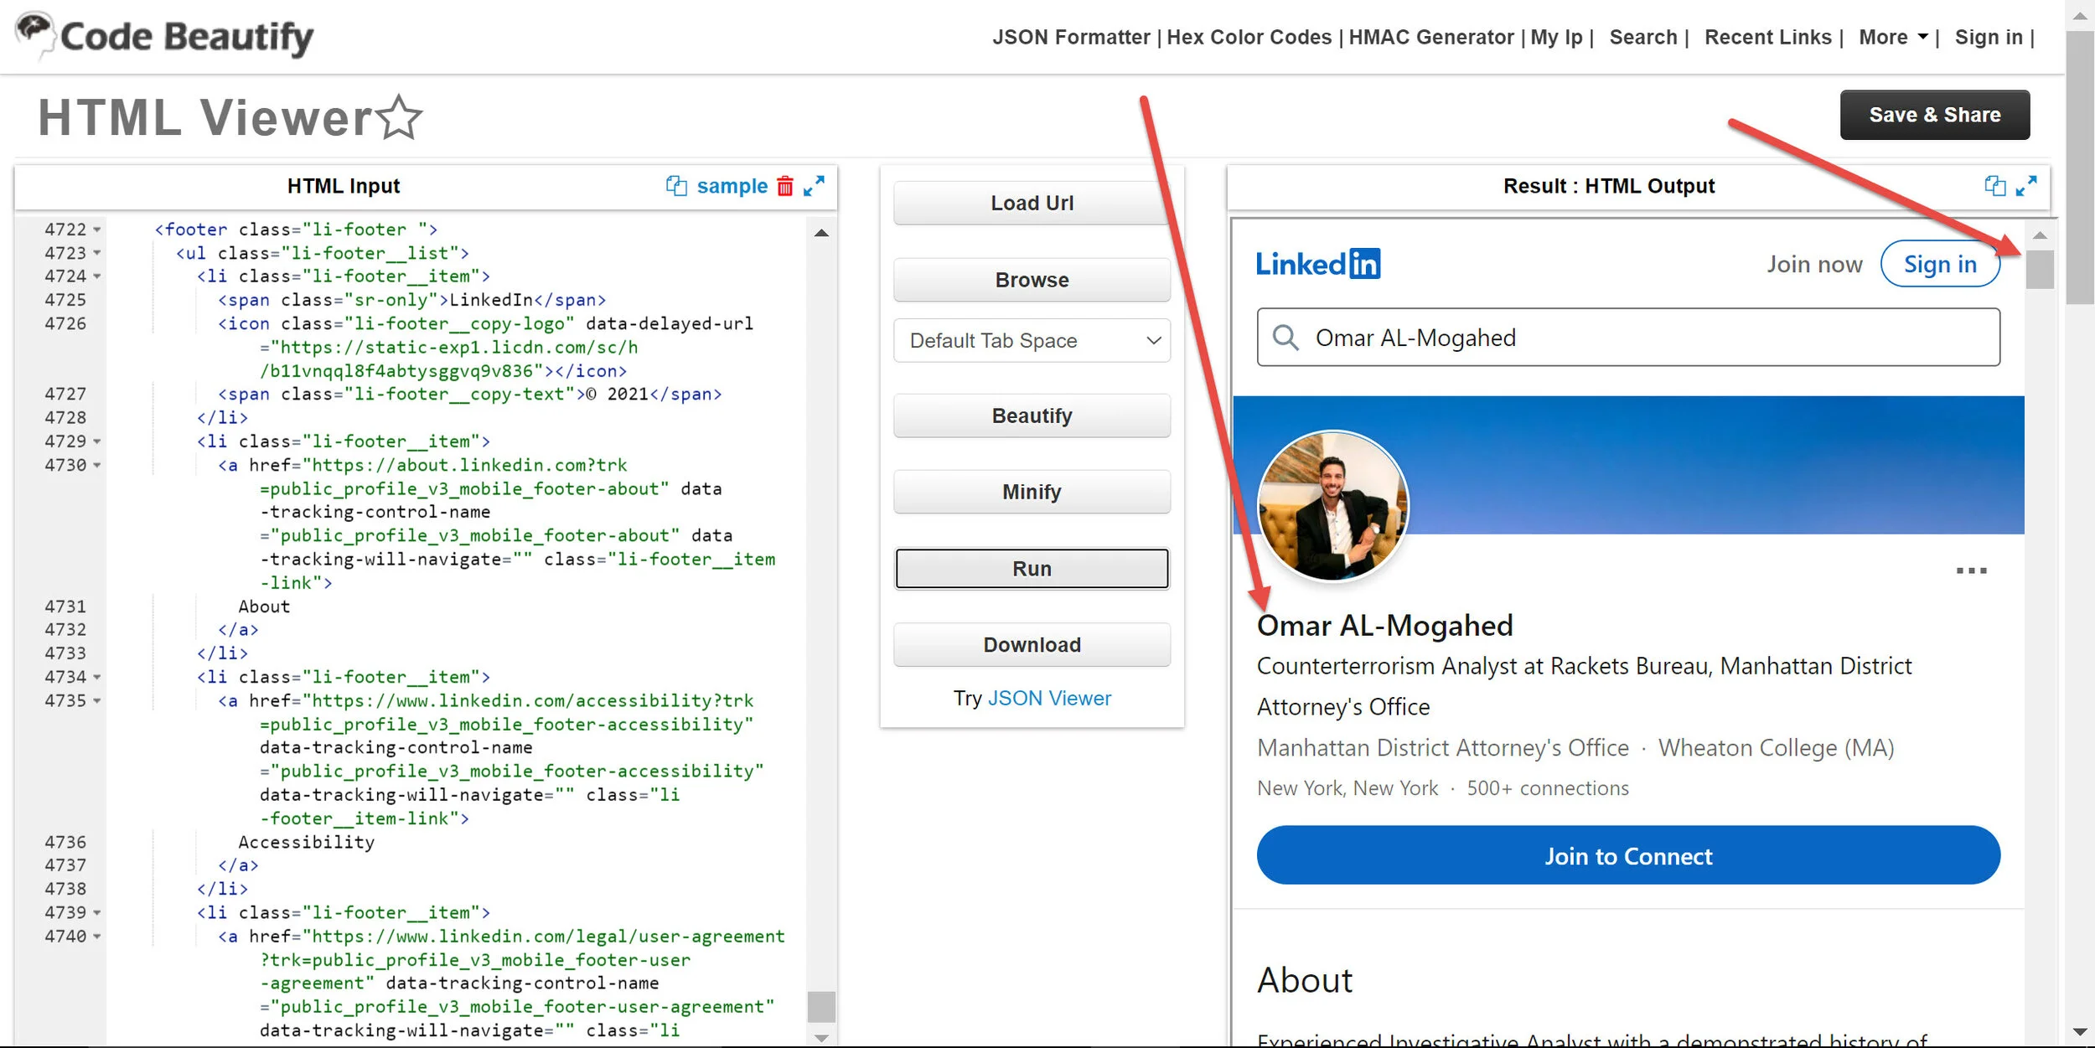2095x1048 pixels.
Task: Open the three-dot profile options menu
Action: point(1971,570)
